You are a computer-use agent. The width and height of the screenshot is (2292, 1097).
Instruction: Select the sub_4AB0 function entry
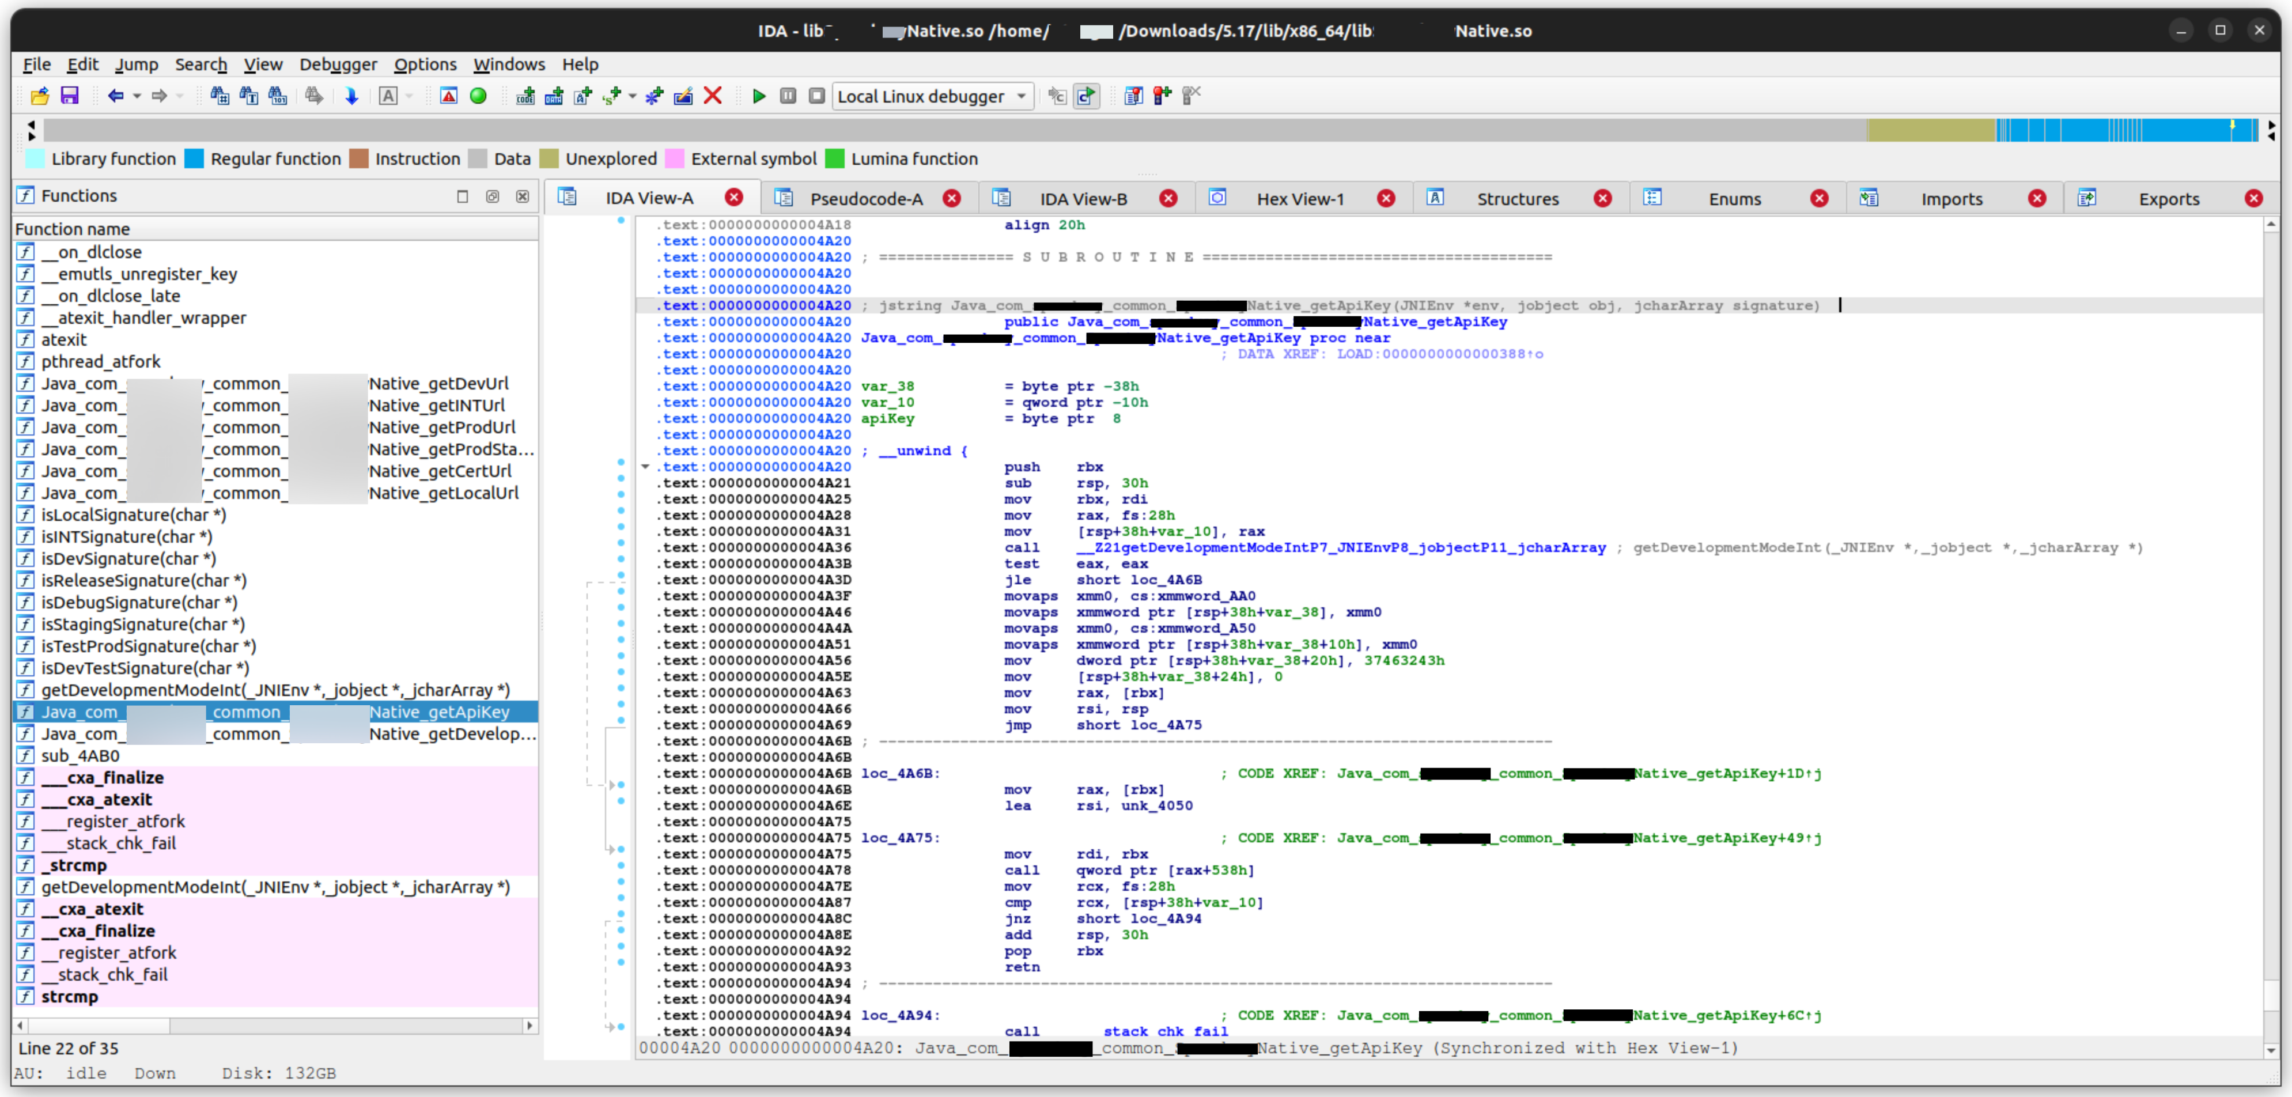click(x=80, y=755)
